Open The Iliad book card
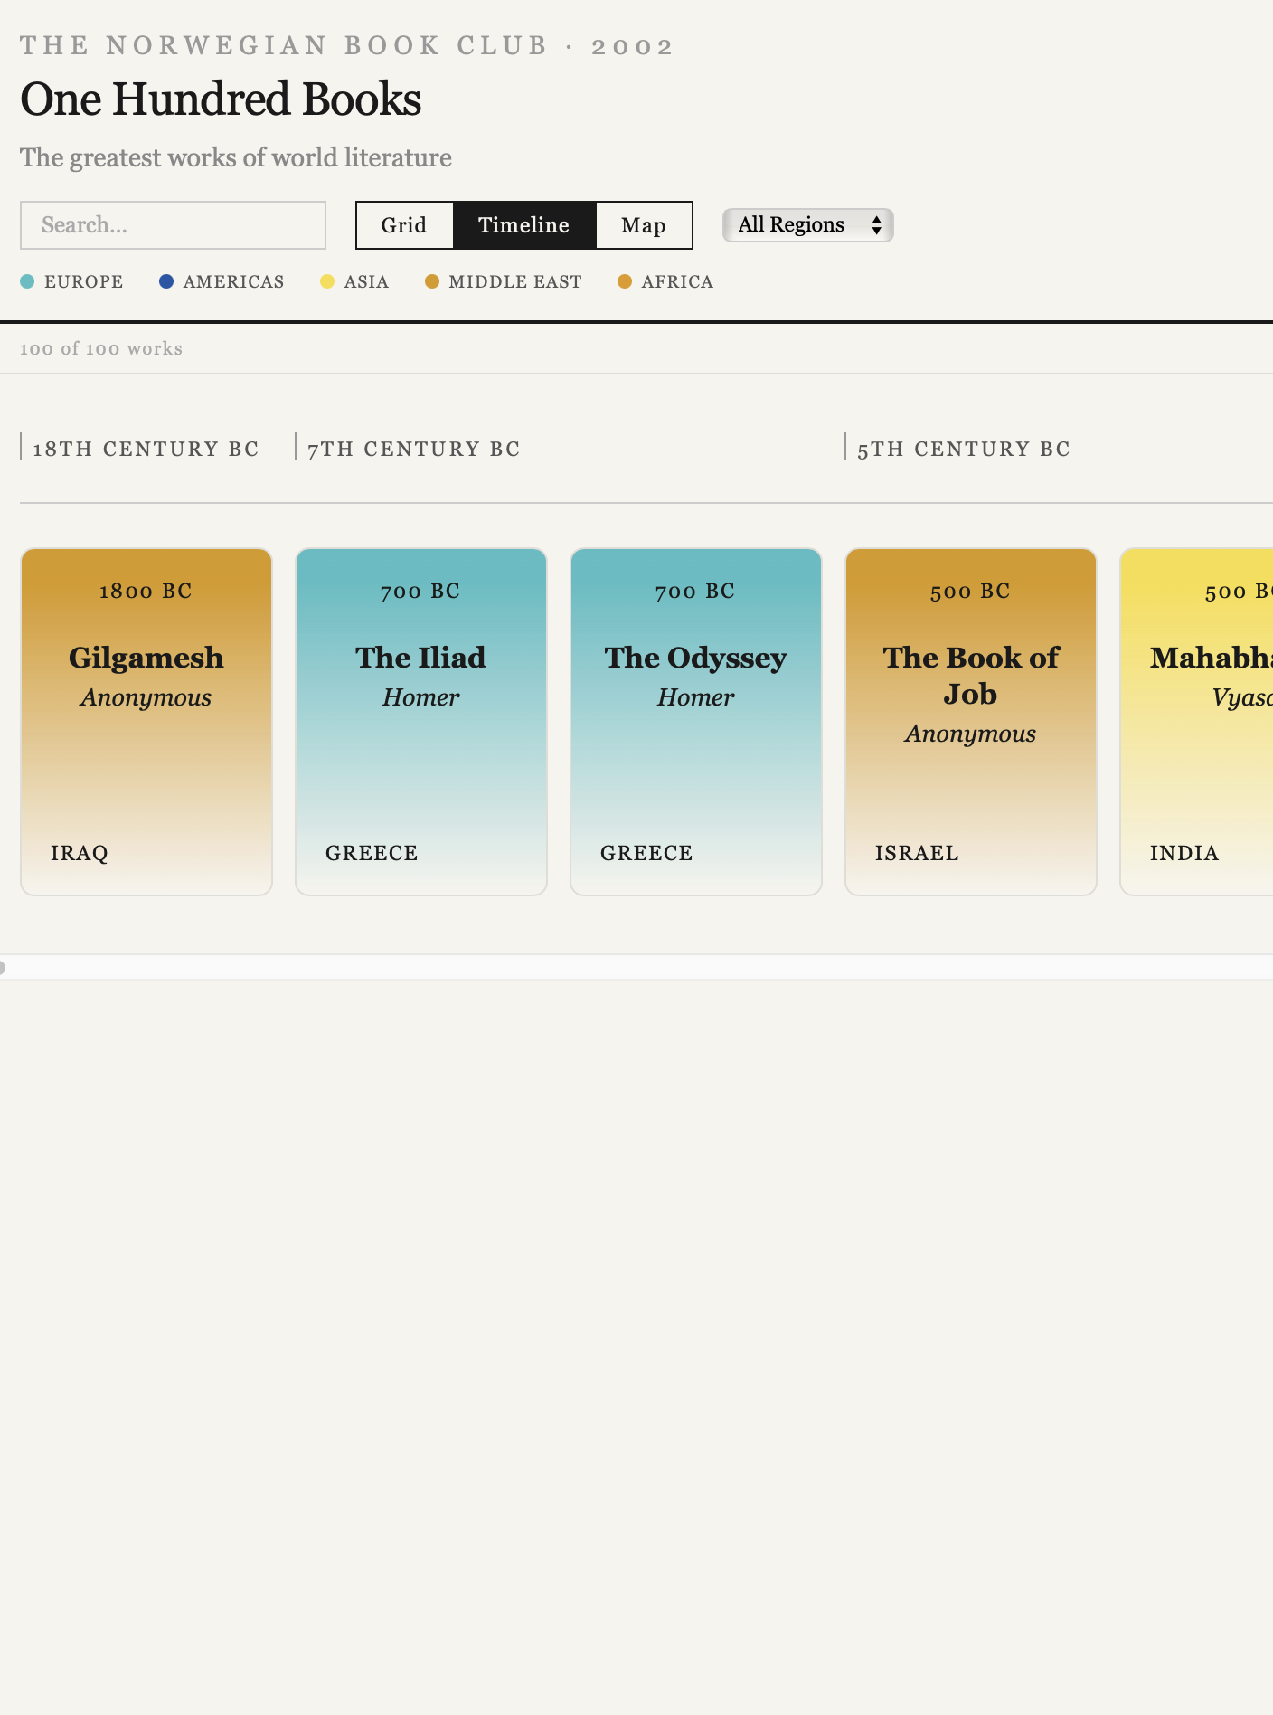The width and height of the screenshot is (1273, 1715). pos(421,722)
